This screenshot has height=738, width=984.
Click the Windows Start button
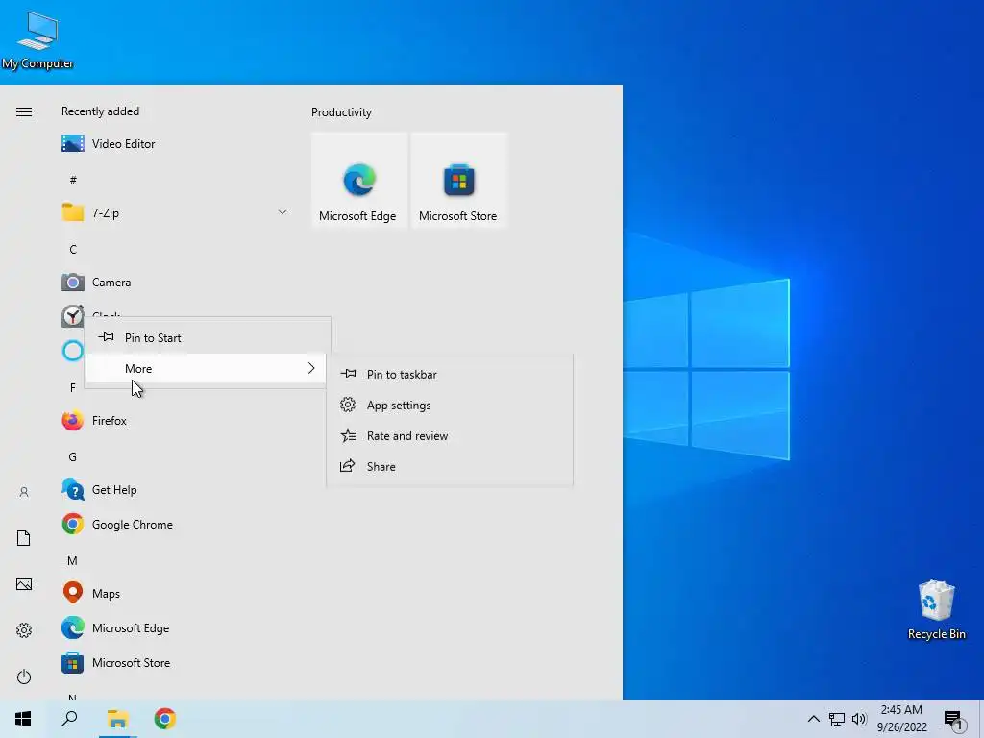coord(23,719)
